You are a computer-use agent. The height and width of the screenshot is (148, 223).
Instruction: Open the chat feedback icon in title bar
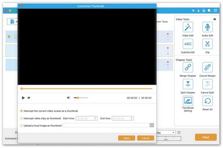[209, 10]
